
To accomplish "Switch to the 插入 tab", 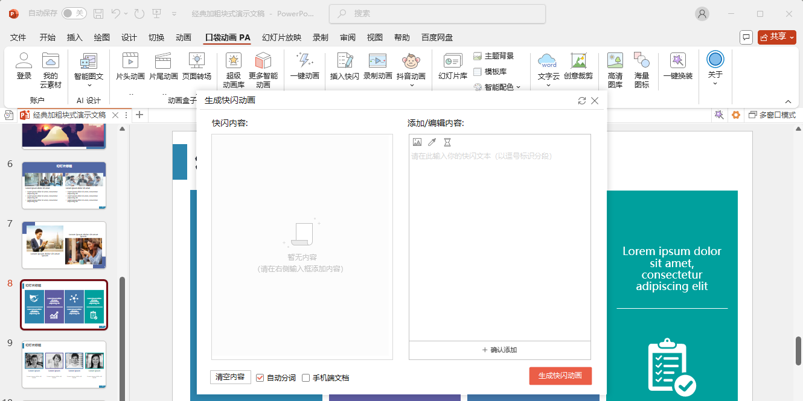I will click(x=74, y=37).
